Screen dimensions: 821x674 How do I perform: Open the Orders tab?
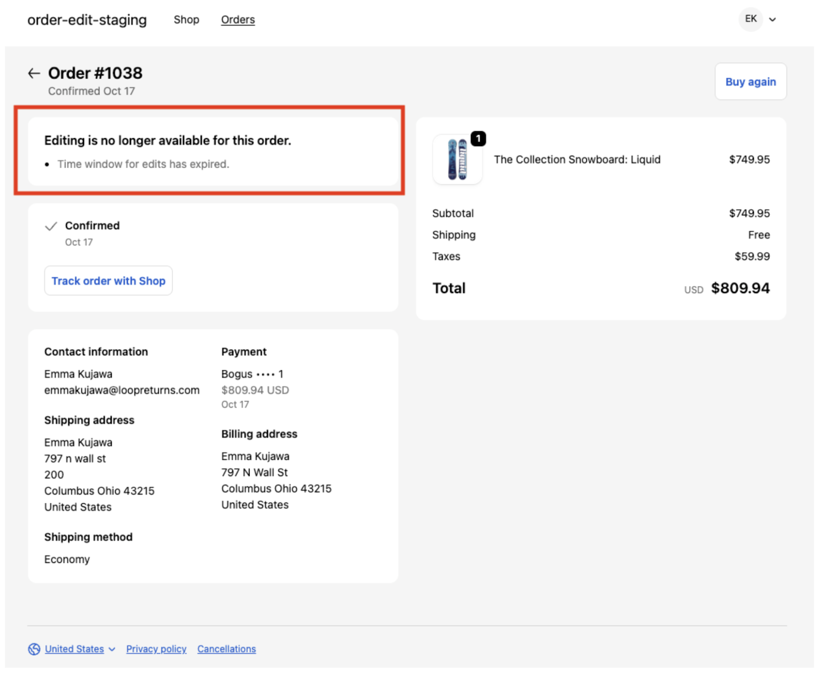click(x=238, y=19)
